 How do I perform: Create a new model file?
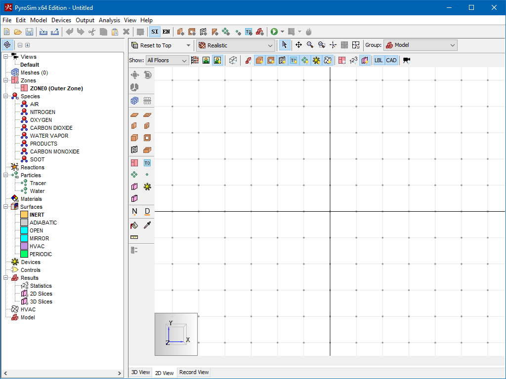click(6, 32)
